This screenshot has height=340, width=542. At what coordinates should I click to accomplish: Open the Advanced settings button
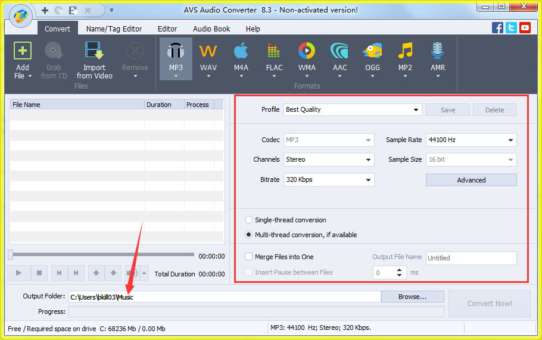click(471, 180)
